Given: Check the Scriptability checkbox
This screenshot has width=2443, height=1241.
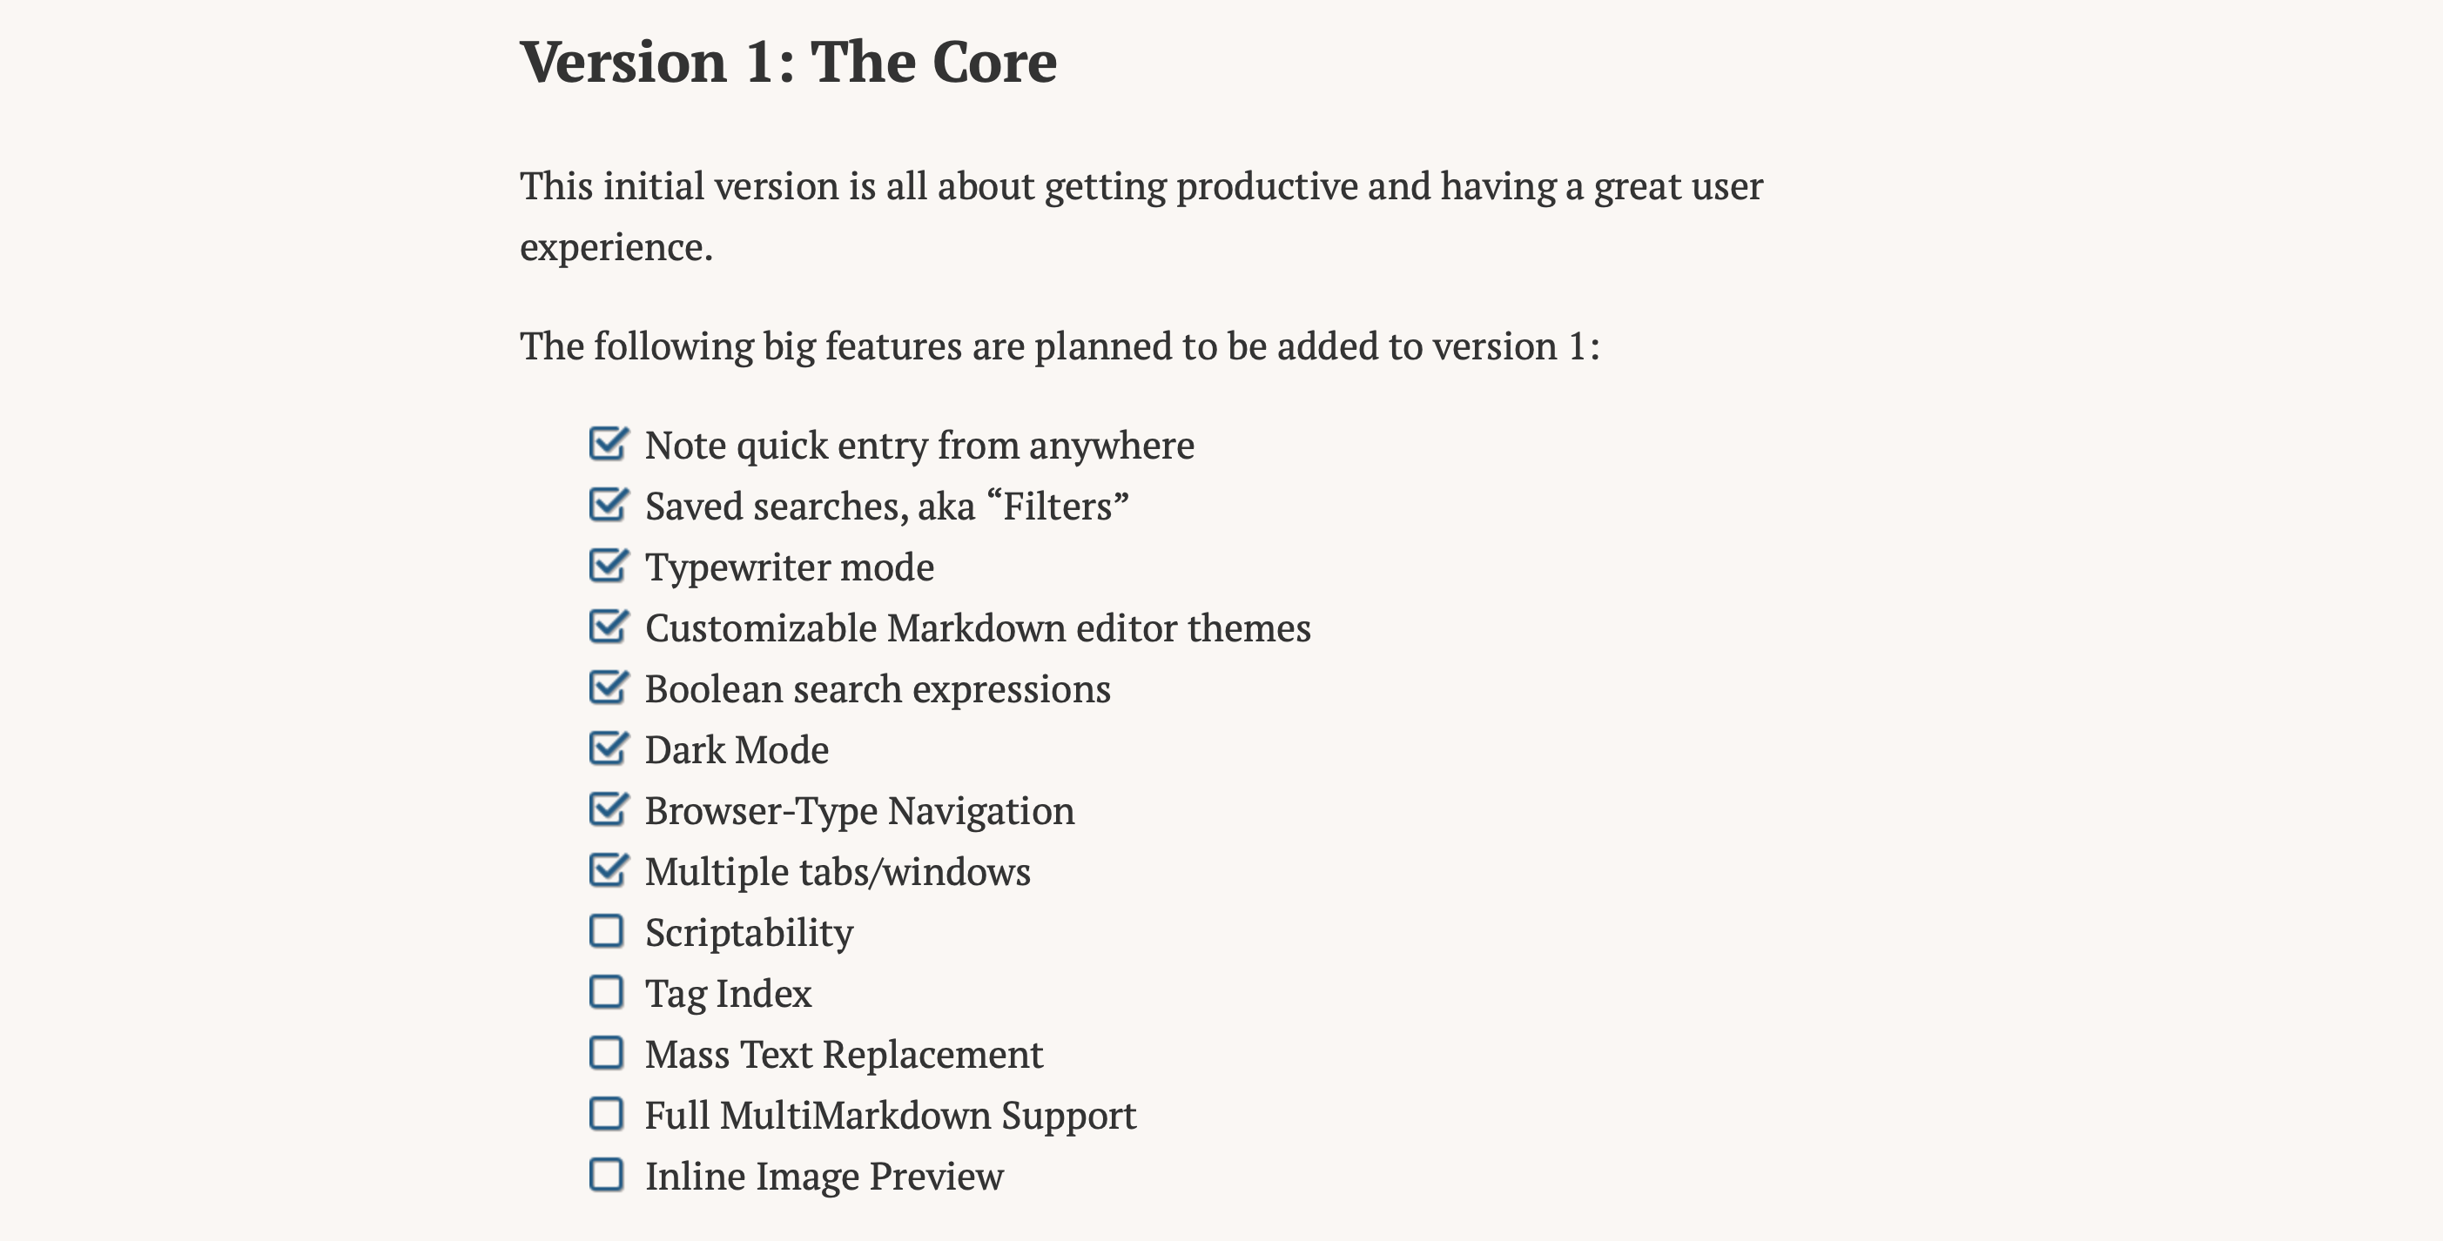Looking at the screenshot, I should pos(606,931).
